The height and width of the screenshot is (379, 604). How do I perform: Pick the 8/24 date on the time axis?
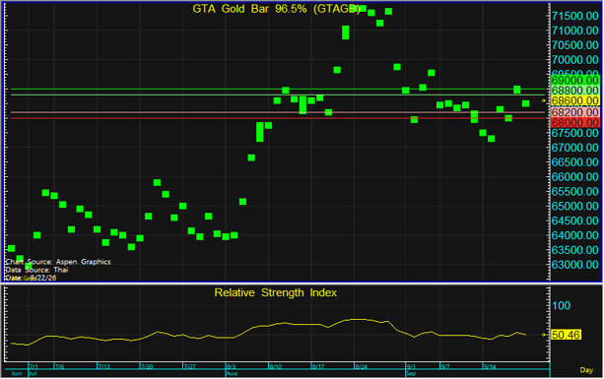coord(361,366)
